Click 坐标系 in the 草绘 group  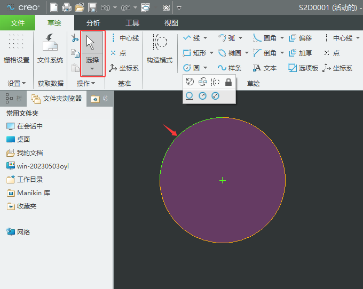coord(337,68)
